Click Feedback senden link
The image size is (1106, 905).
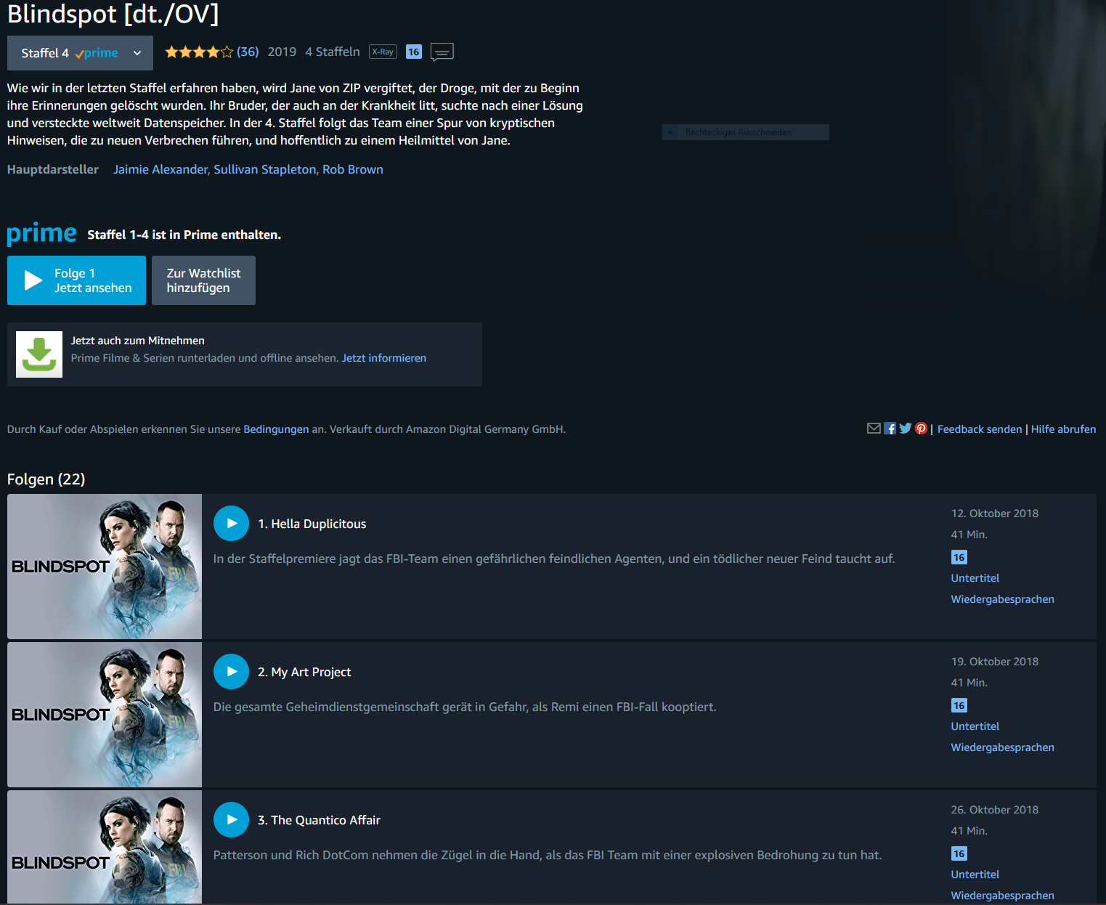[x=980, y=429]
